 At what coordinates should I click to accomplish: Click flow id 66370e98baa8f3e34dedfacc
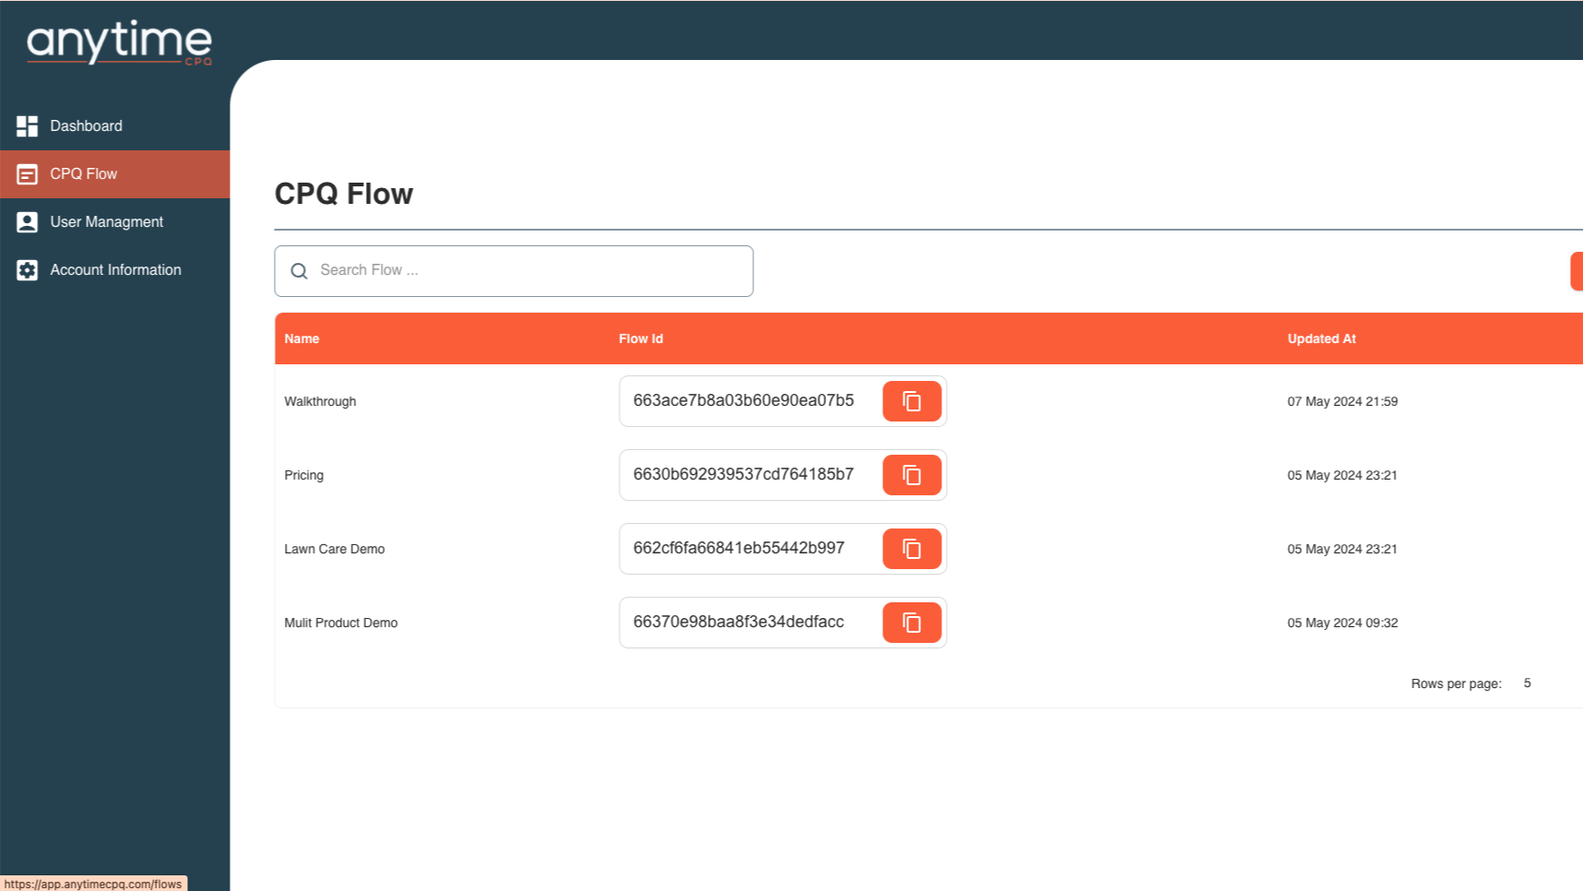738,622
